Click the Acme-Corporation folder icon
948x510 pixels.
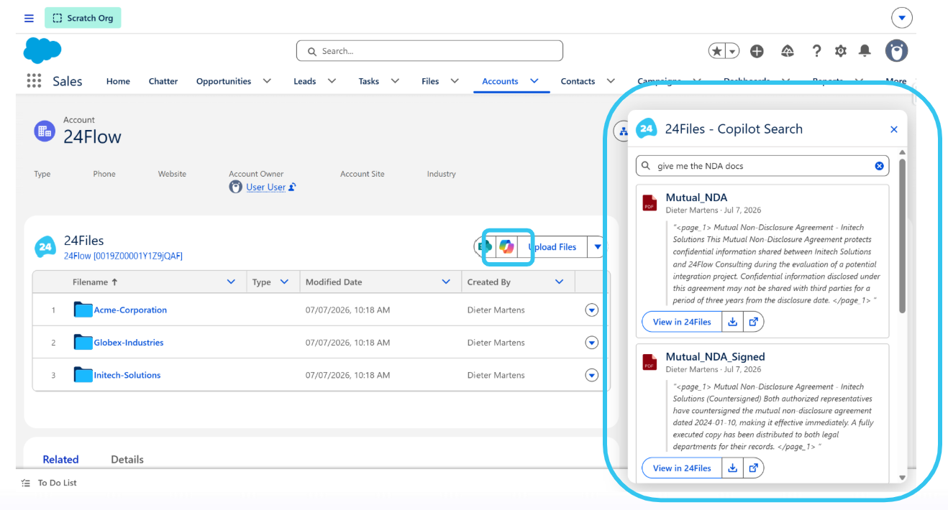[x=83, y=310]
